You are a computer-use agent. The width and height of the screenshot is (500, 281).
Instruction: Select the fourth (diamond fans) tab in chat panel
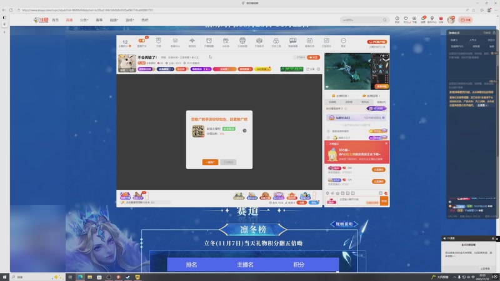[381, 102]
